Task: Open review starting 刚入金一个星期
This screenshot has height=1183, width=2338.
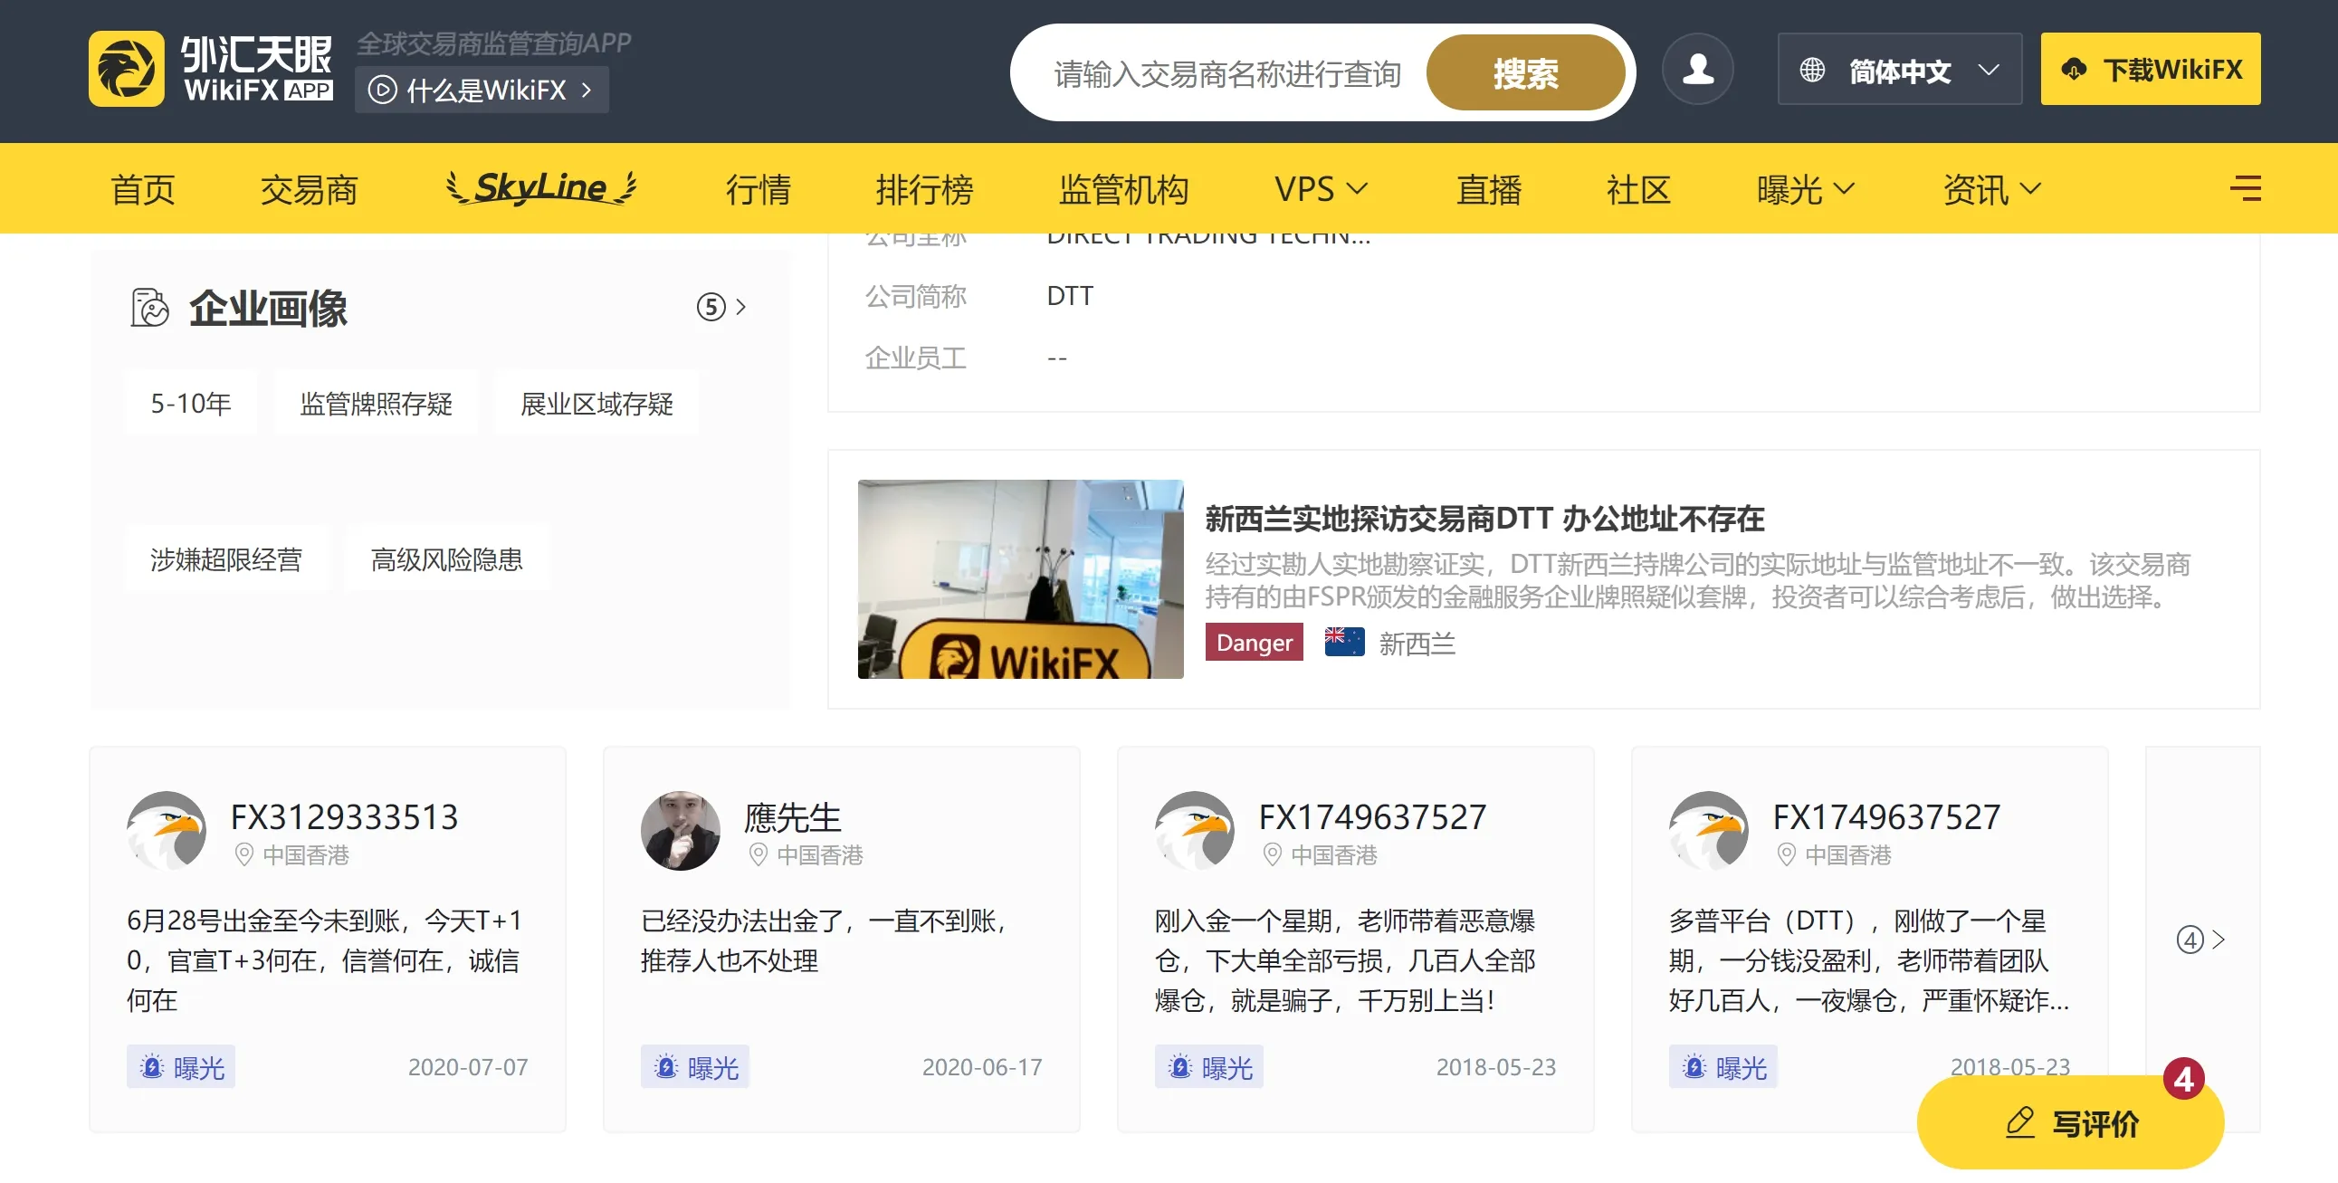Action: [x=1344, y=959]
